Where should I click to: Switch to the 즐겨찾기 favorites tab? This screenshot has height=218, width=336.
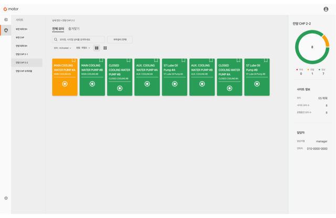74,29
